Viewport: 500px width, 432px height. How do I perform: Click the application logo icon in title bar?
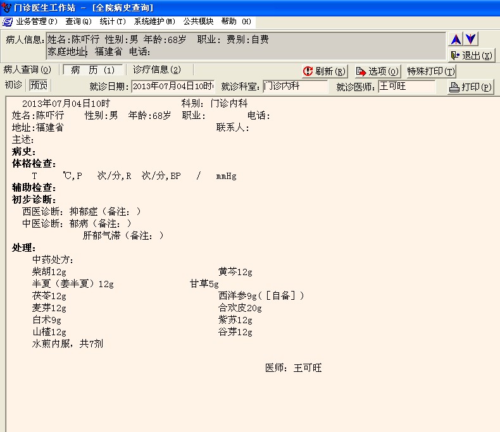tap(6, 7)
